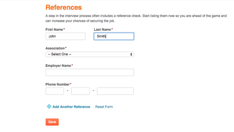
Task: Save the reference with the orange Save button
Action: click(x=52, y=122)
